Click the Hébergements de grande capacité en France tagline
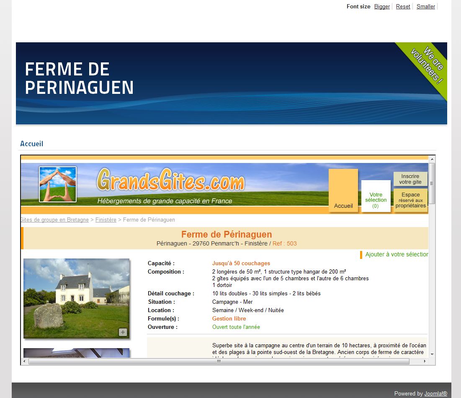461x398 pixels. click(165, 201)
